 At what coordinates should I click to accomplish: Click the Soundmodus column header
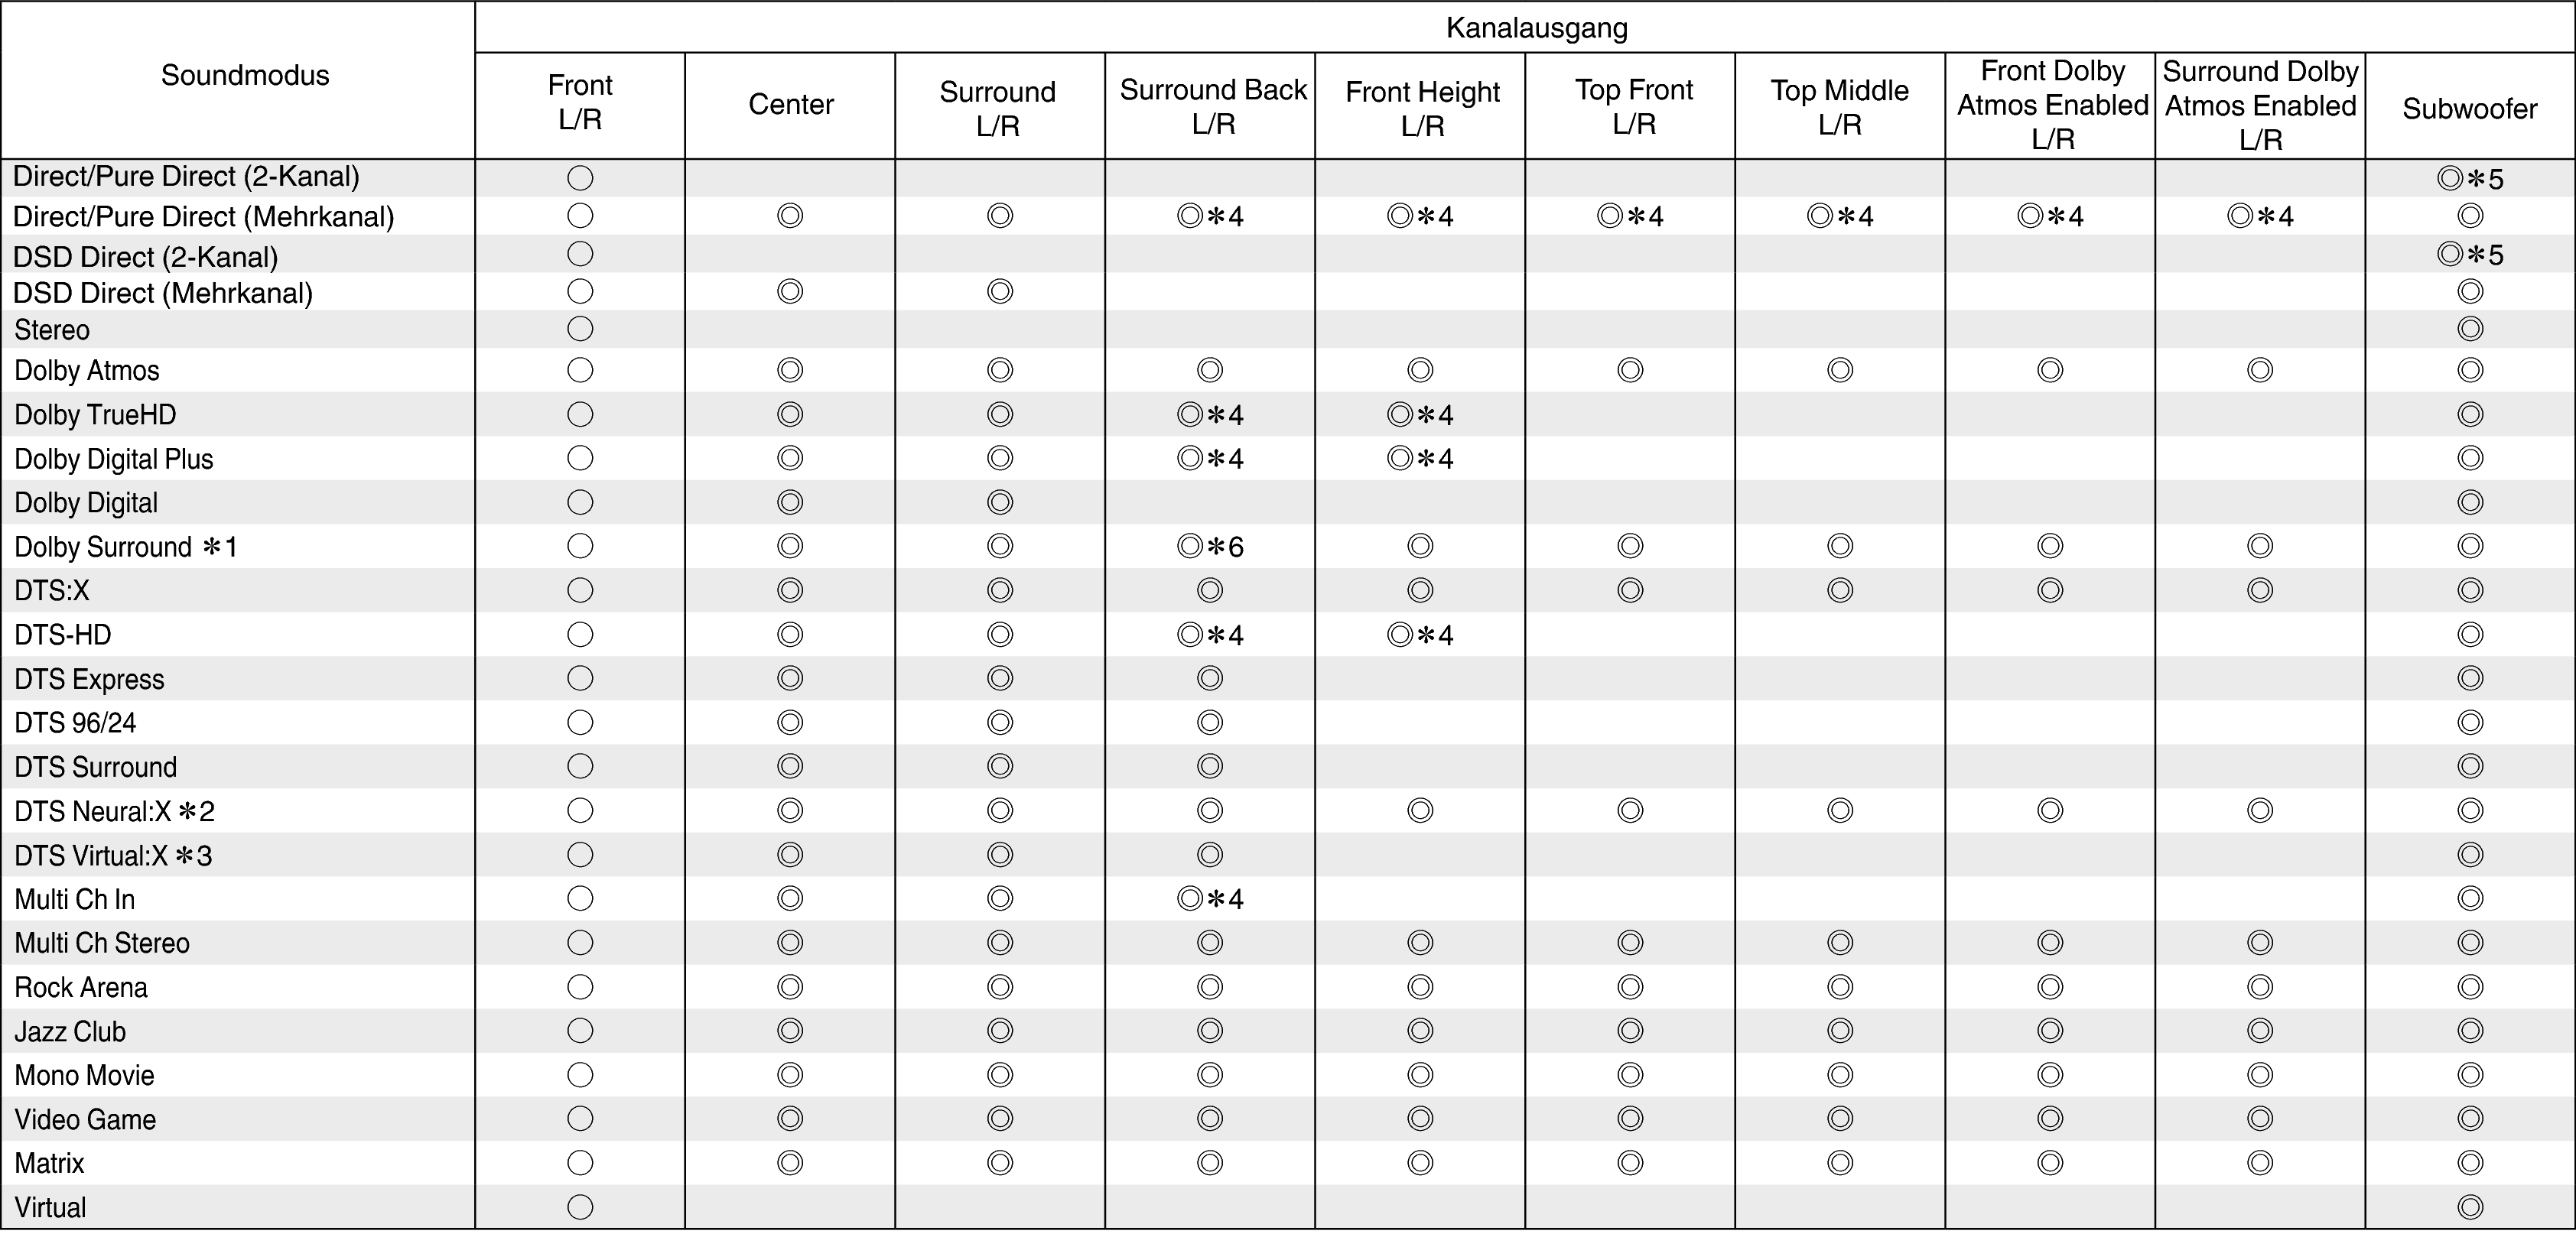245,75
